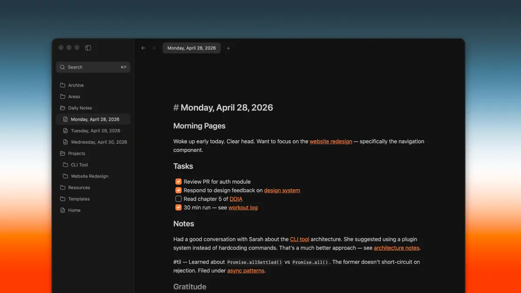Viewport: 521px width, 293px height.
Task: Open the Wednesday, April 30, 2026 note
Action: pos(93,142)
